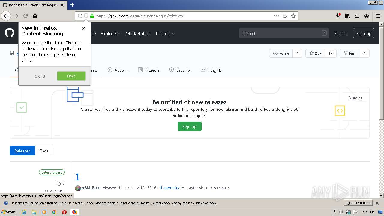This screenshot has height=216, width=384.
Task: Open Internet Explorer from taskbar
Action: (x=24, y=212)
